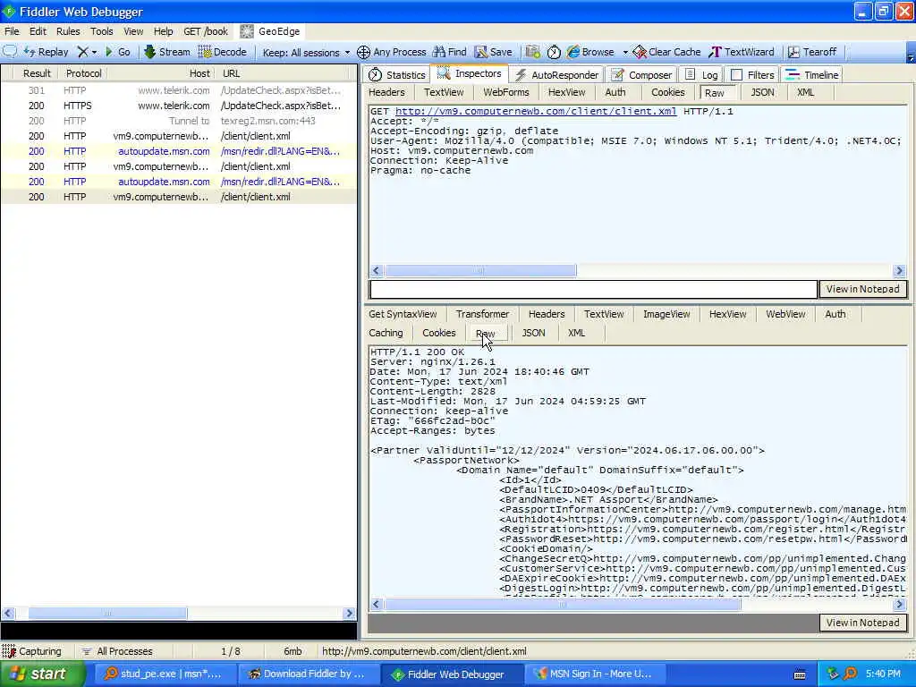Switch to the Statistics tab
Viewport: 916px width, 687px height.
397,75
